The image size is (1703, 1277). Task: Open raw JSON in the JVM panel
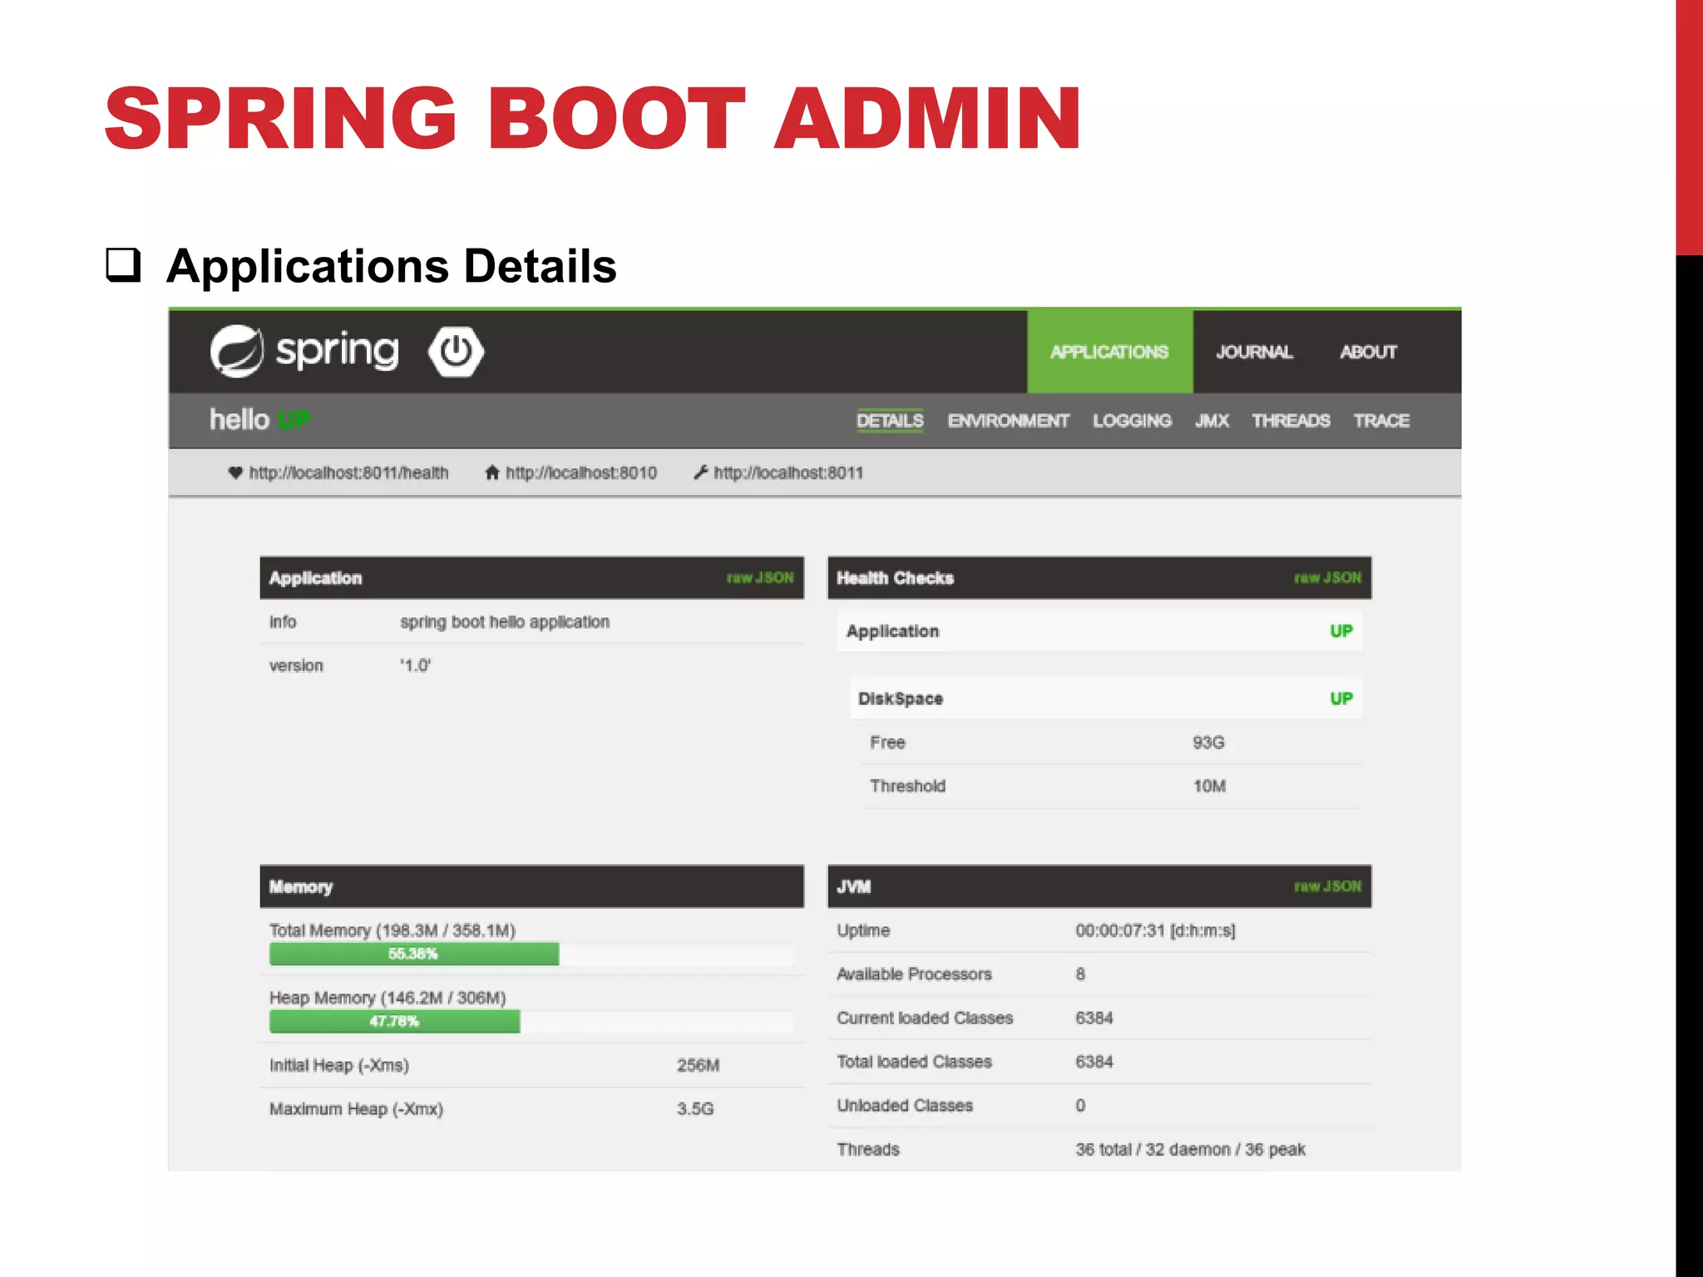coord(1327,886)
